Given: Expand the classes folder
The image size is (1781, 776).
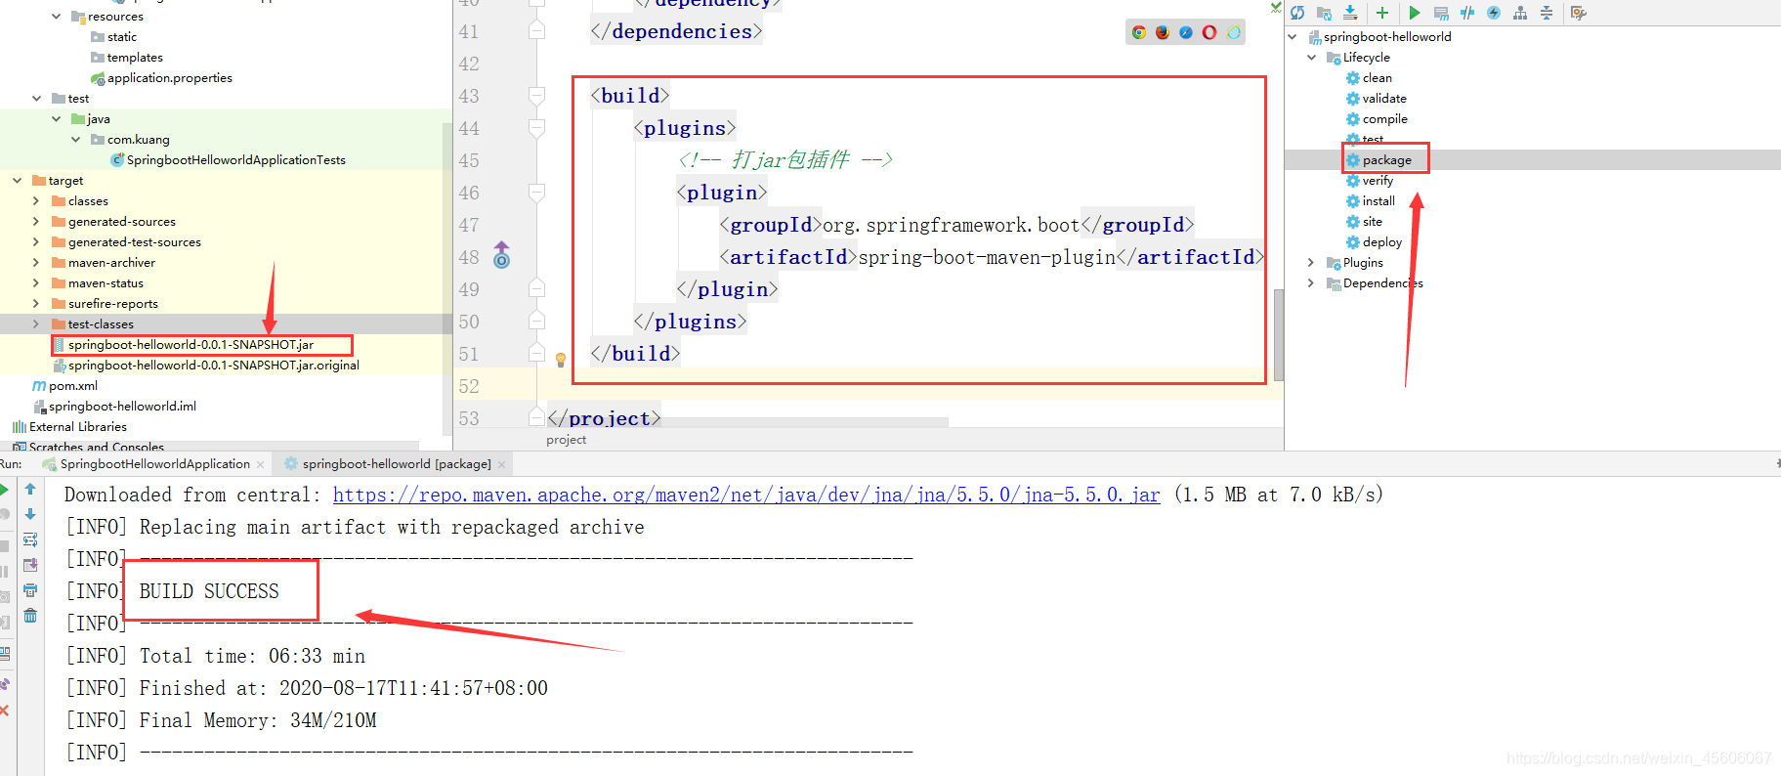Looking at the screenshot, I should click(36, 201).
